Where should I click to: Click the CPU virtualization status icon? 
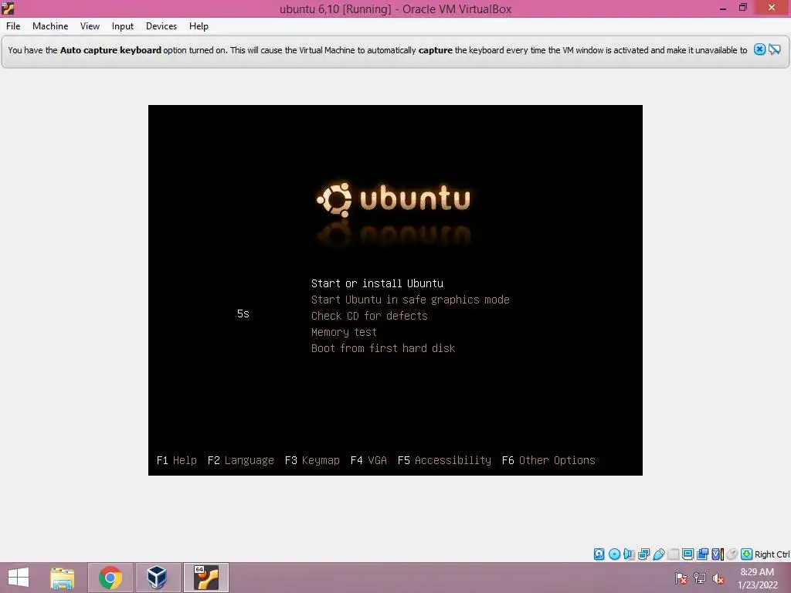(718, 554)
